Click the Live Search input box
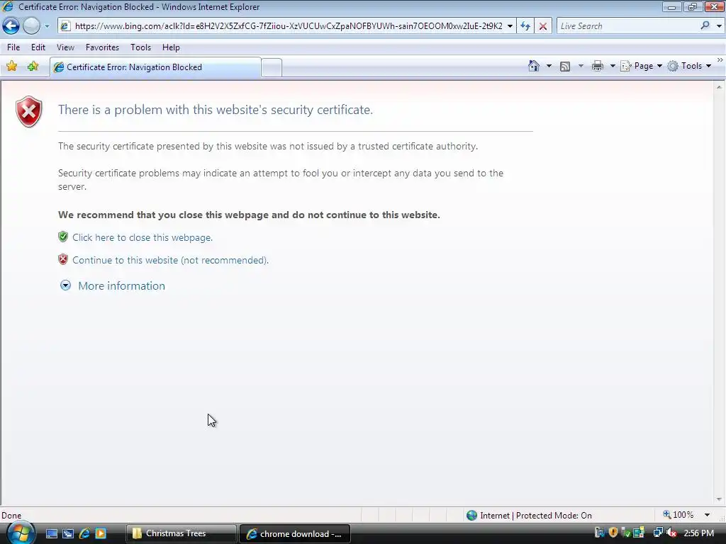 pyautogui.click(x=627, y=26)
